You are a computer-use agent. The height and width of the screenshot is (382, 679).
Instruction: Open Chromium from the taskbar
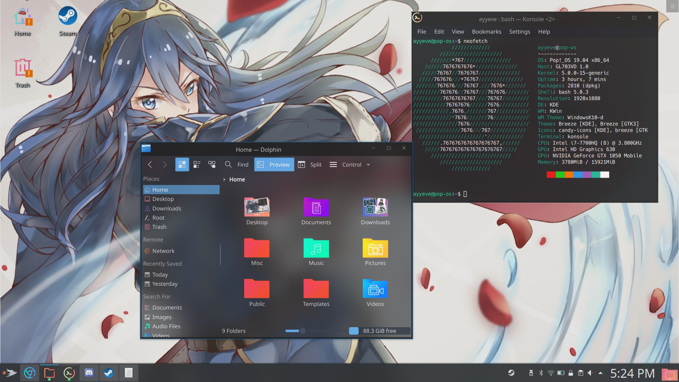tap(30, 373)
